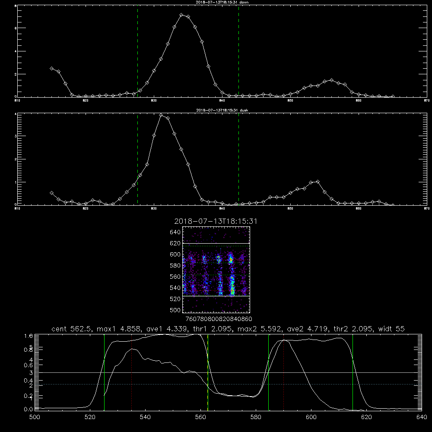Viewport: 432px width, 432px height.
Task: Click the '500' y-axis label beside heat map
Action: pos(175,310)
